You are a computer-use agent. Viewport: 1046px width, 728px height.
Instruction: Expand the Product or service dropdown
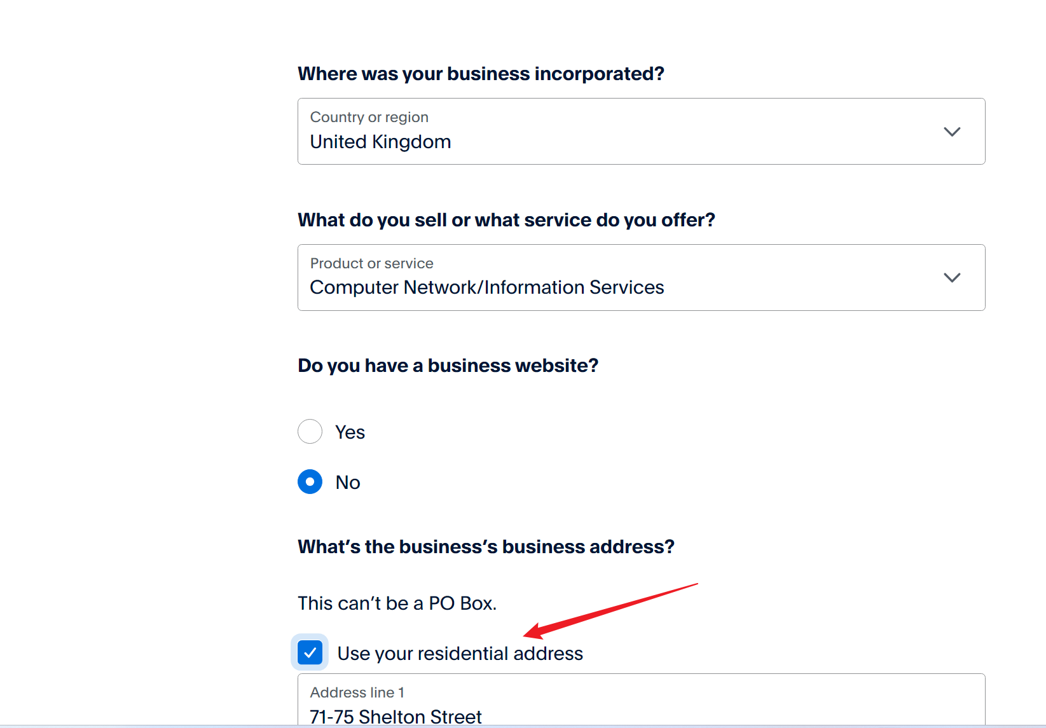coord(641,278)
